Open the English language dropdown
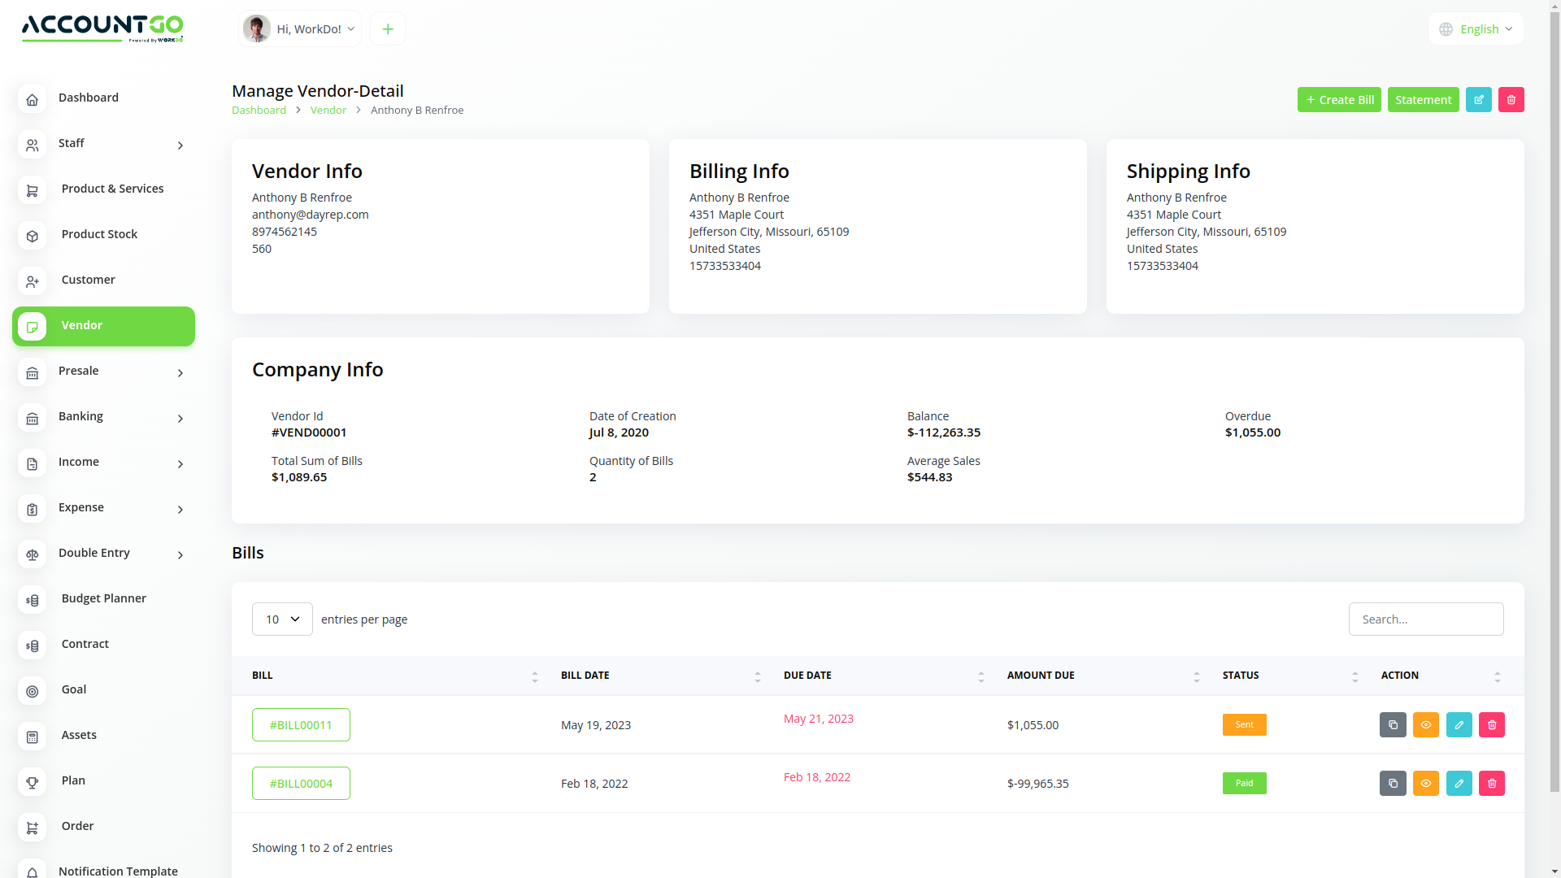The image size is (1561, 878). [x=1476, y=29]
